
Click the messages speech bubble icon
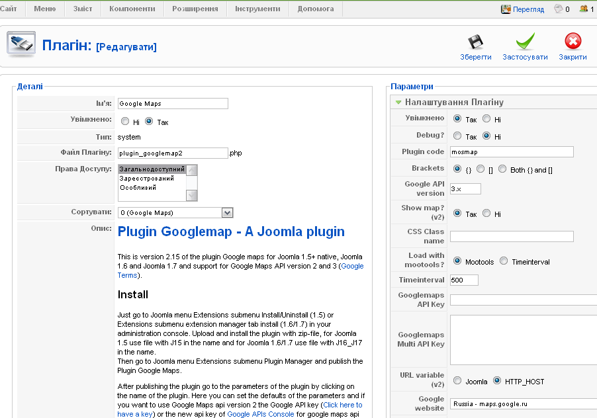tap(558, 9)
